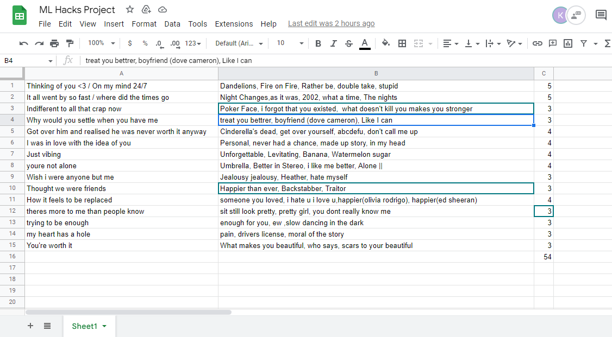This screenshot has height=337, width=612.
Task: Open font size 10 dropdown
Action: [290, 43]
